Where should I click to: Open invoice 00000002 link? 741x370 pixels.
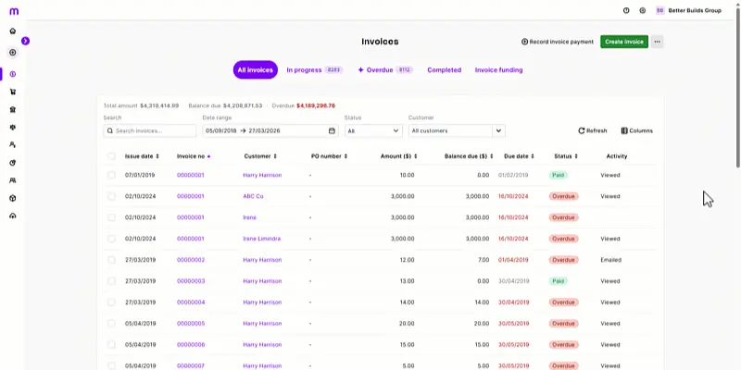click(x=191, y=260)
